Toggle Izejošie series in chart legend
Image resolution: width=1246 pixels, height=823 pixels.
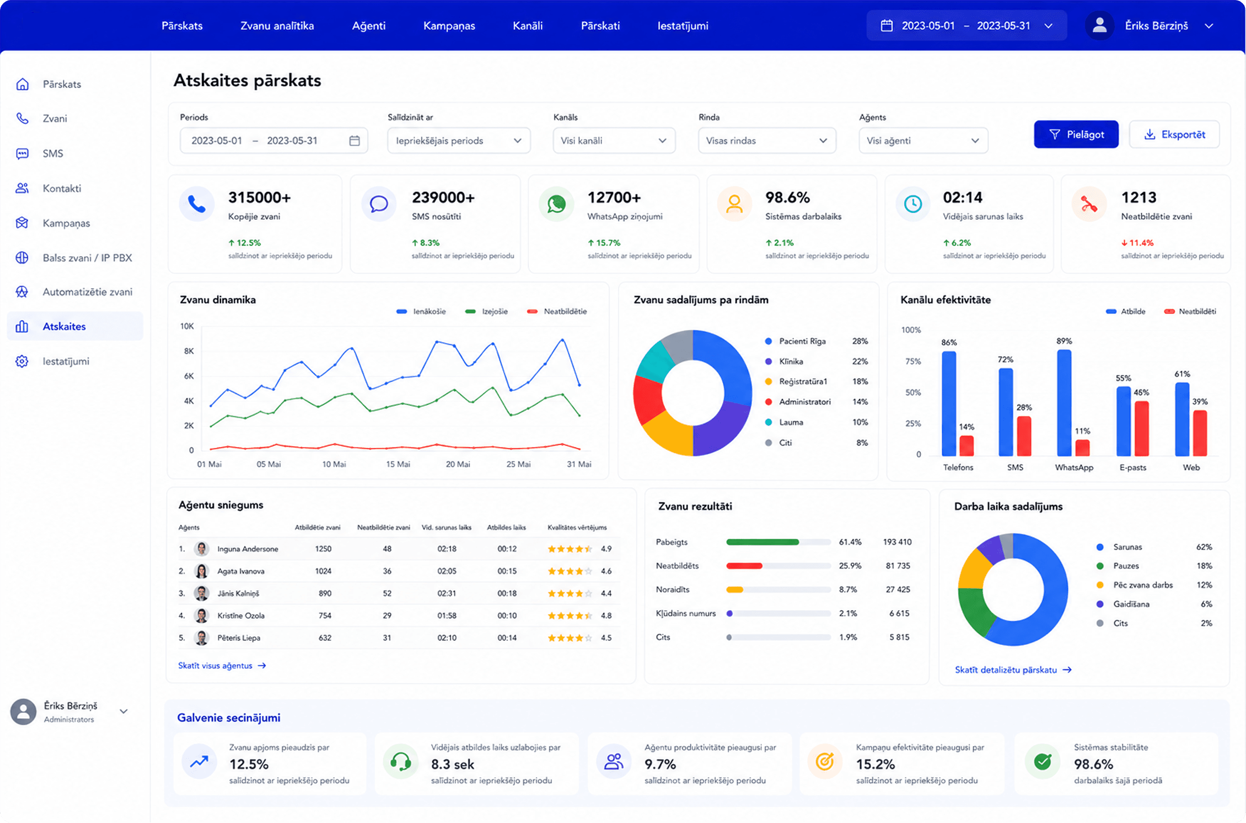point(486,312)
